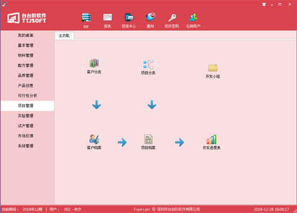Click the app icon in the title bar corner
This screenshot has height=213, width=297.
tap(4, 4)
